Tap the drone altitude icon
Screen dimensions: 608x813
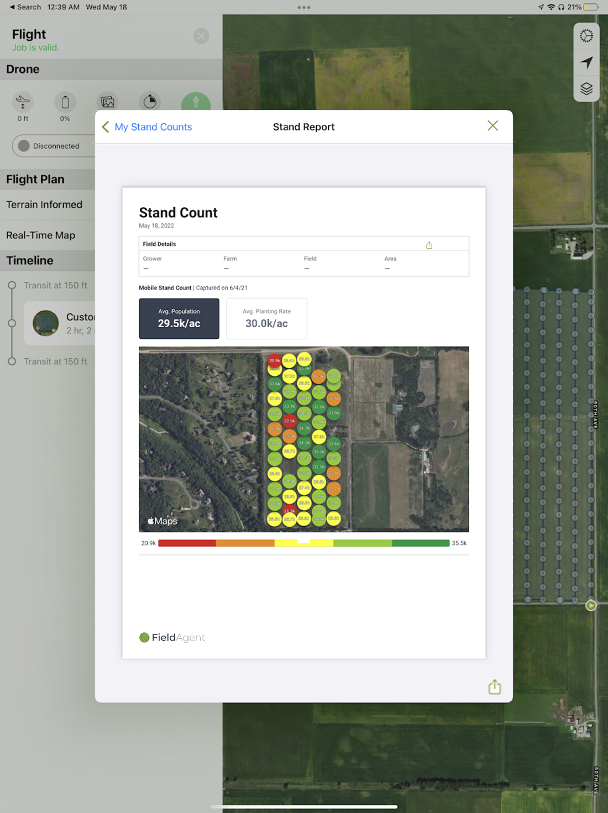pyautogui.click(x=23, y=102)
